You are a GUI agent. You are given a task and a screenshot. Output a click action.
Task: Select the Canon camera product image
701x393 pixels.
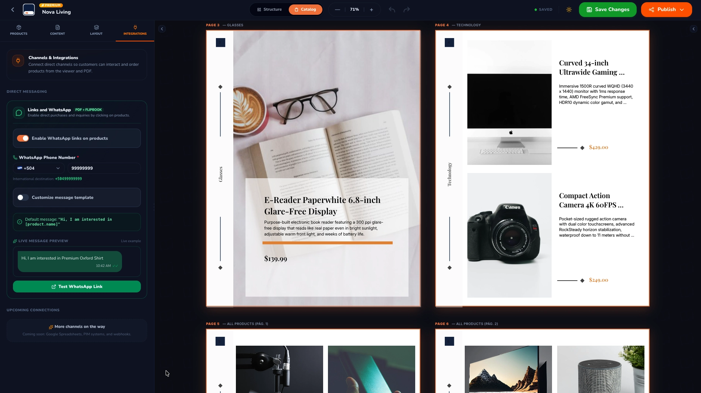click(x=509, y=235)
